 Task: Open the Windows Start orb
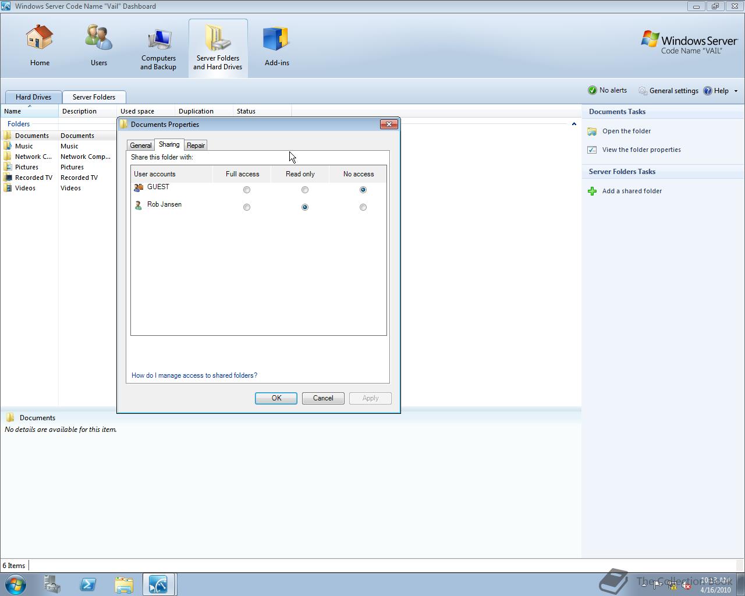[x=16, y=584]
